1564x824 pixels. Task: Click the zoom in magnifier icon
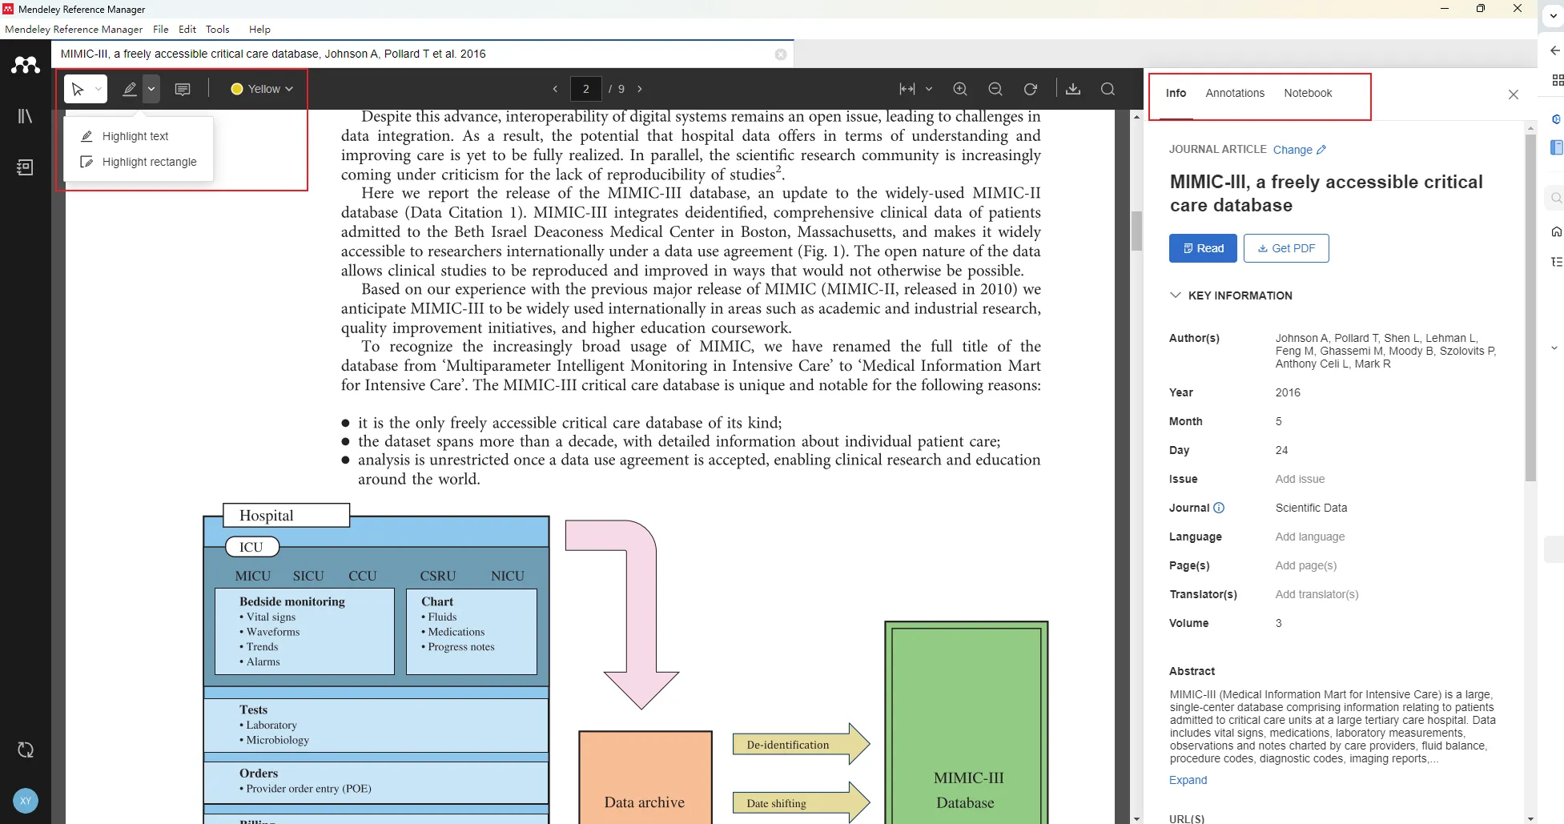(x=960, y=89)
